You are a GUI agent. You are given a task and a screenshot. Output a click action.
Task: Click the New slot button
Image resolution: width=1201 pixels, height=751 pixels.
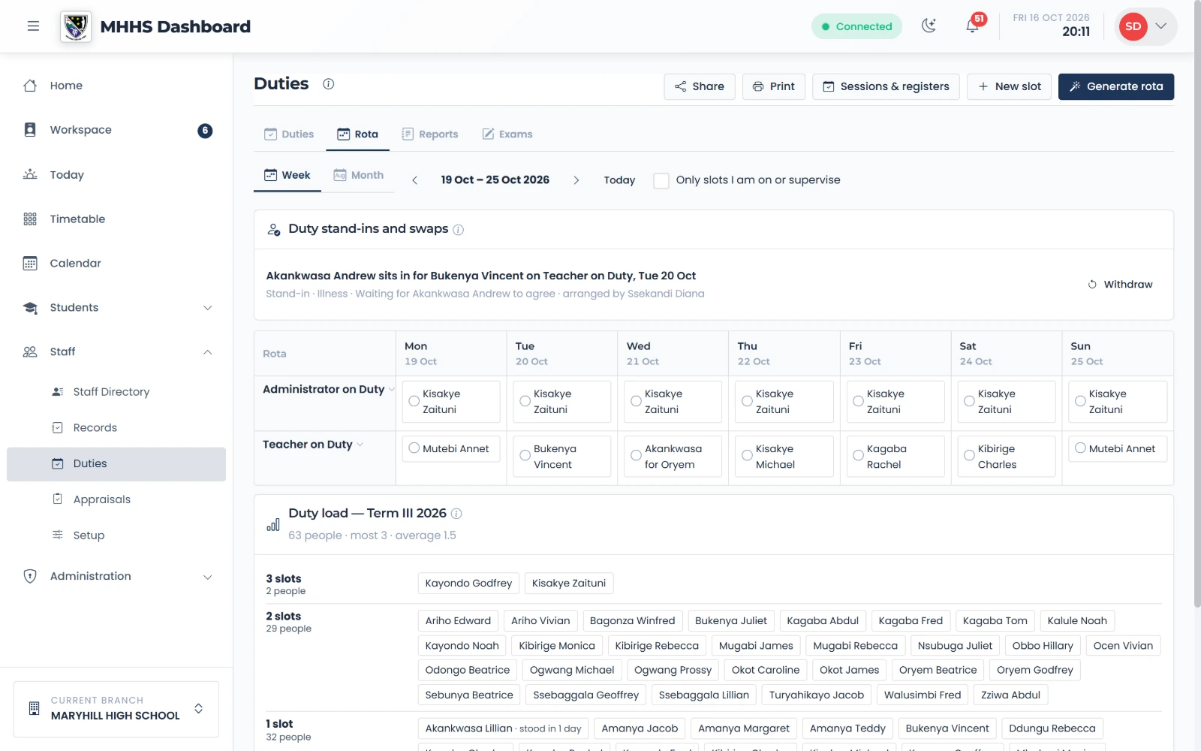click(x=1010, y=86)
